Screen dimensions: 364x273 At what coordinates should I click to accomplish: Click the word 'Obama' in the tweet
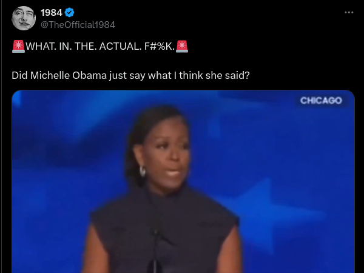pyautogui.click(x=89, y=75)
